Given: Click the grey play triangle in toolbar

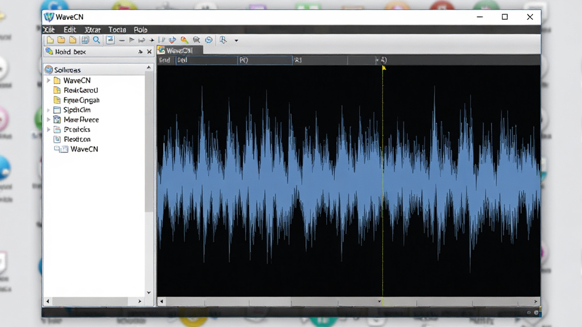Looking at the screenshot, I should 131,40.
